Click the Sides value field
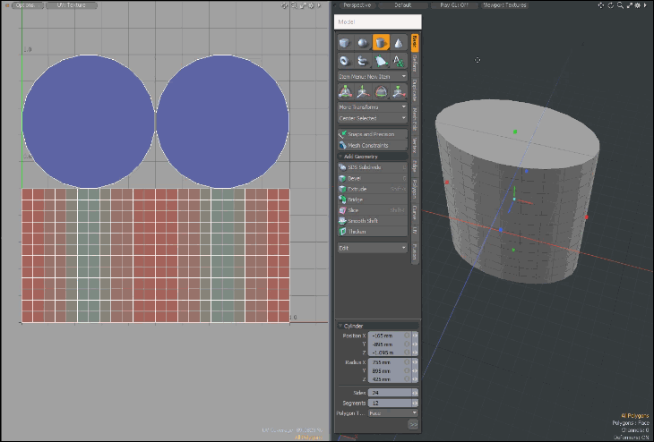Screen dimensions: 654x442 [388, 392]
